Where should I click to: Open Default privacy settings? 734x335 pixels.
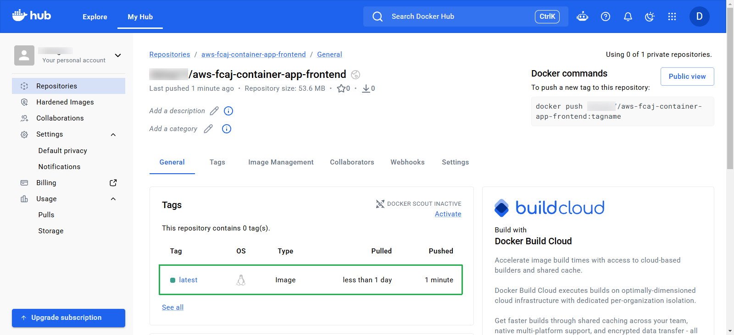(63, 151)
